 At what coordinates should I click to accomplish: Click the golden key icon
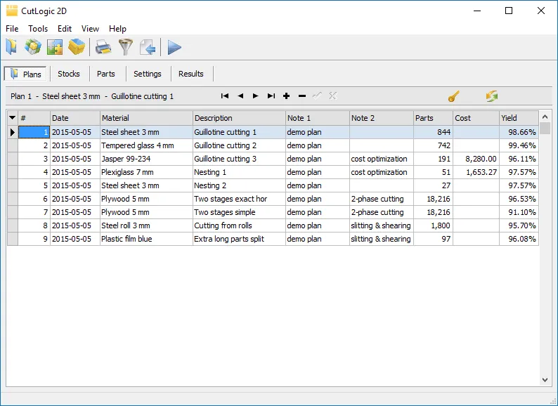click(x=453, y=96)
